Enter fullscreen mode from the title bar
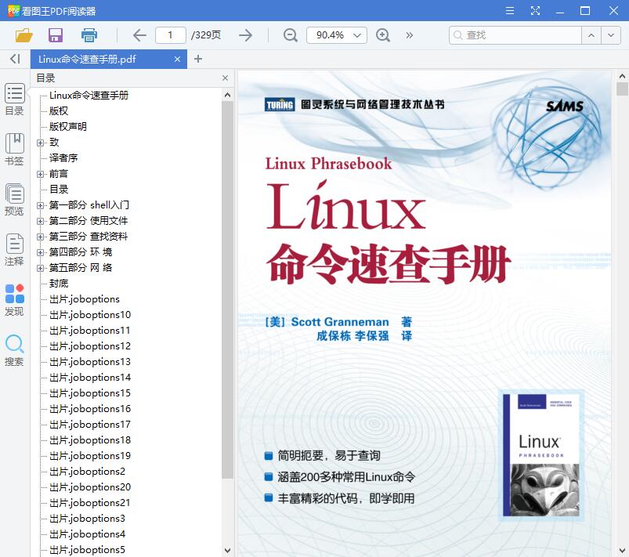Viewport: 629px width, 557px height. pos(535,11)
